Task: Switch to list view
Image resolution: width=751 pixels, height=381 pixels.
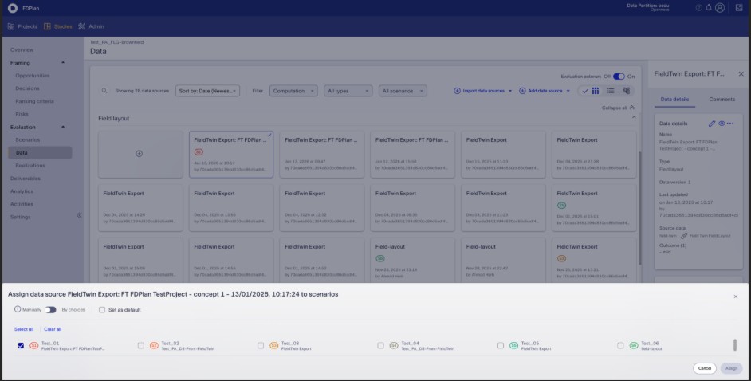Action: [x=611, y=90]
